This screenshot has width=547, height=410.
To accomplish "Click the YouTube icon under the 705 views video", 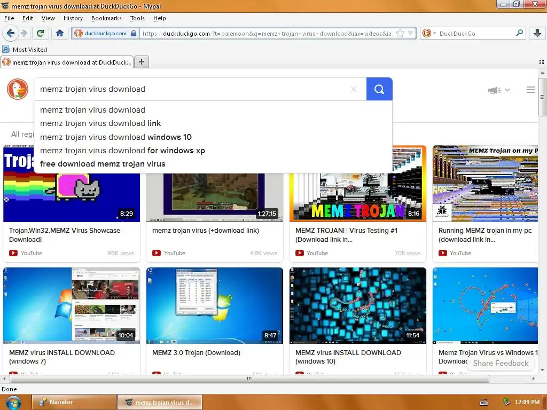I will (299, 253).
